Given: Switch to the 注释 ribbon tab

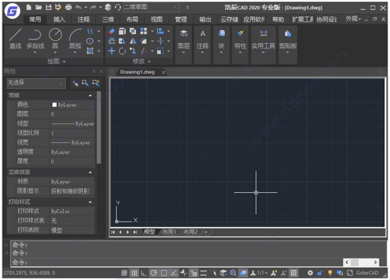Looking at the screenshot, I should click(84, 19).
